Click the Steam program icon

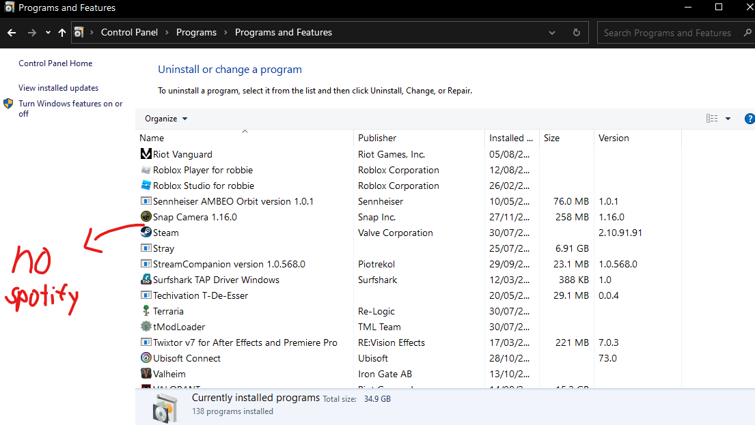146,232
